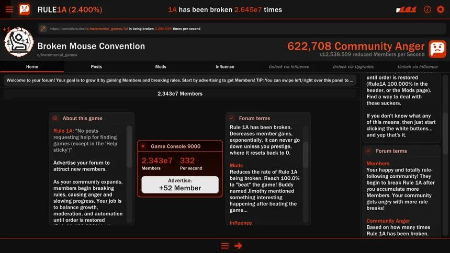Click the check icon beside the right Forum terms

pyautogui.click(x=368, y=151)
